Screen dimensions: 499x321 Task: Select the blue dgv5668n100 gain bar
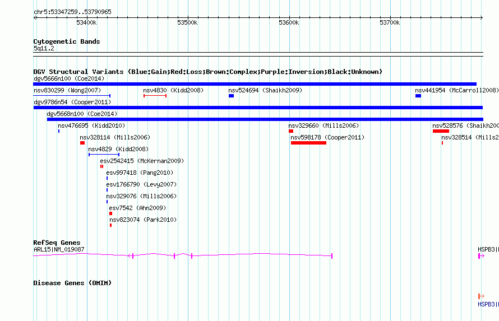click(x=265, y=119)
